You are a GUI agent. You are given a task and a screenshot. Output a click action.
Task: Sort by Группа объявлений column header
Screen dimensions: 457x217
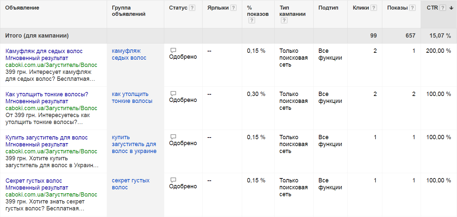(x=129, y=11)
